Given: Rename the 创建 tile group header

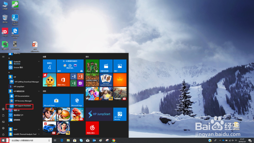Looking at the screenshot, I should pos(44,57).
